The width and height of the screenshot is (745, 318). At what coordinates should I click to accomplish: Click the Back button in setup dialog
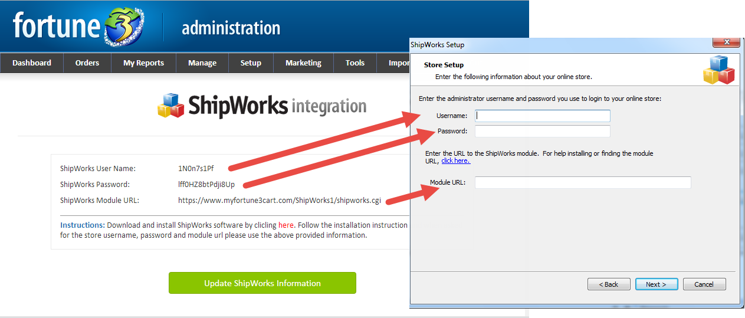click(x=609, y=284)
